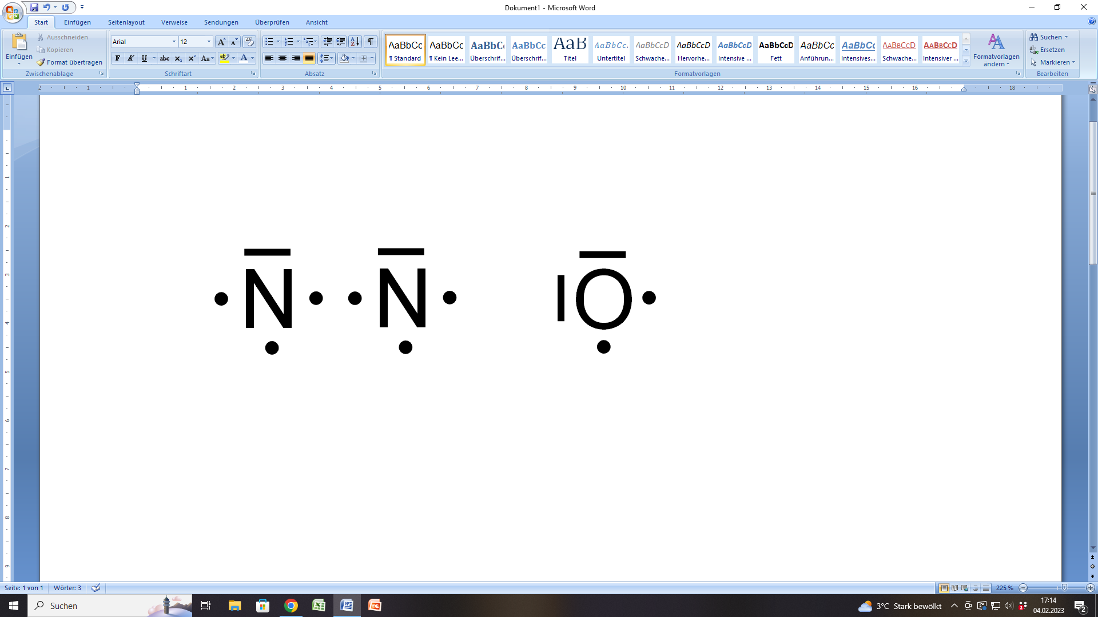
Task: Apply the Titel style
Action: 570,49
